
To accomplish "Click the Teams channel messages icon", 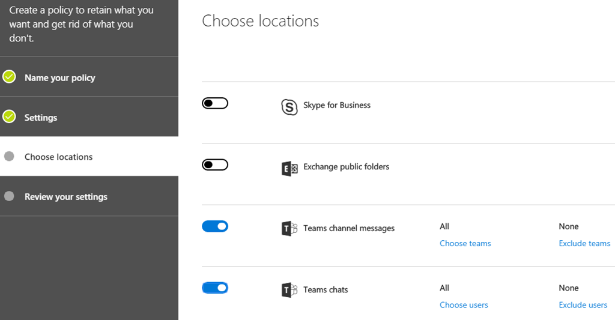I will pos(289,229).
